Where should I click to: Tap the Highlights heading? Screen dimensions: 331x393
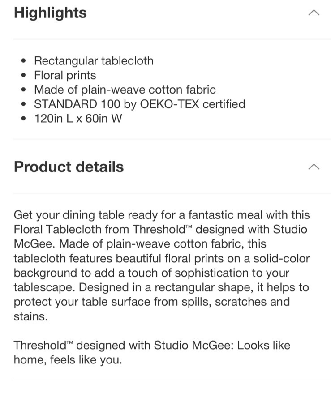(50, 13)
